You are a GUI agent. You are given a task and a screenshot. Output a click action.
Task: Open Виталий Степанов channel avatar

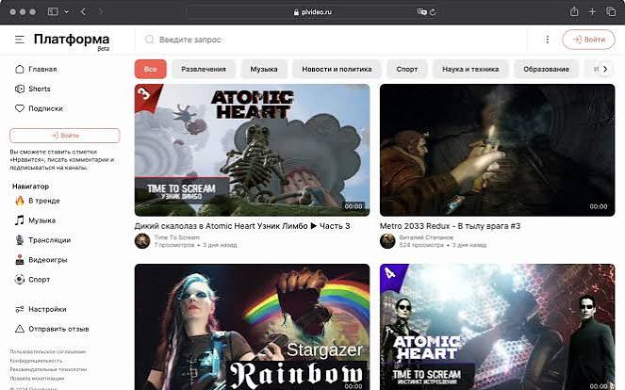click(x=387, y=241)
